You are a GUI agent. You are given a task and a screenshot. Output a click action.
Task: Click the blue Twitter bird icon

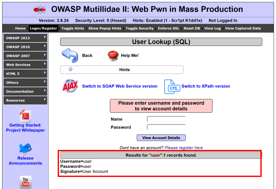pyautogui.click(x=25, y=149)
